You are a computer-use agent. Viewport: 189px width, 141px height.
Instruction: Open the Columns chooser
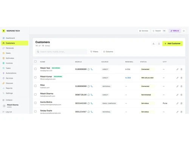tap(108, 52)
